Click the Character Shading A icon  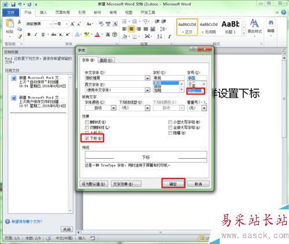pos(108,35)
